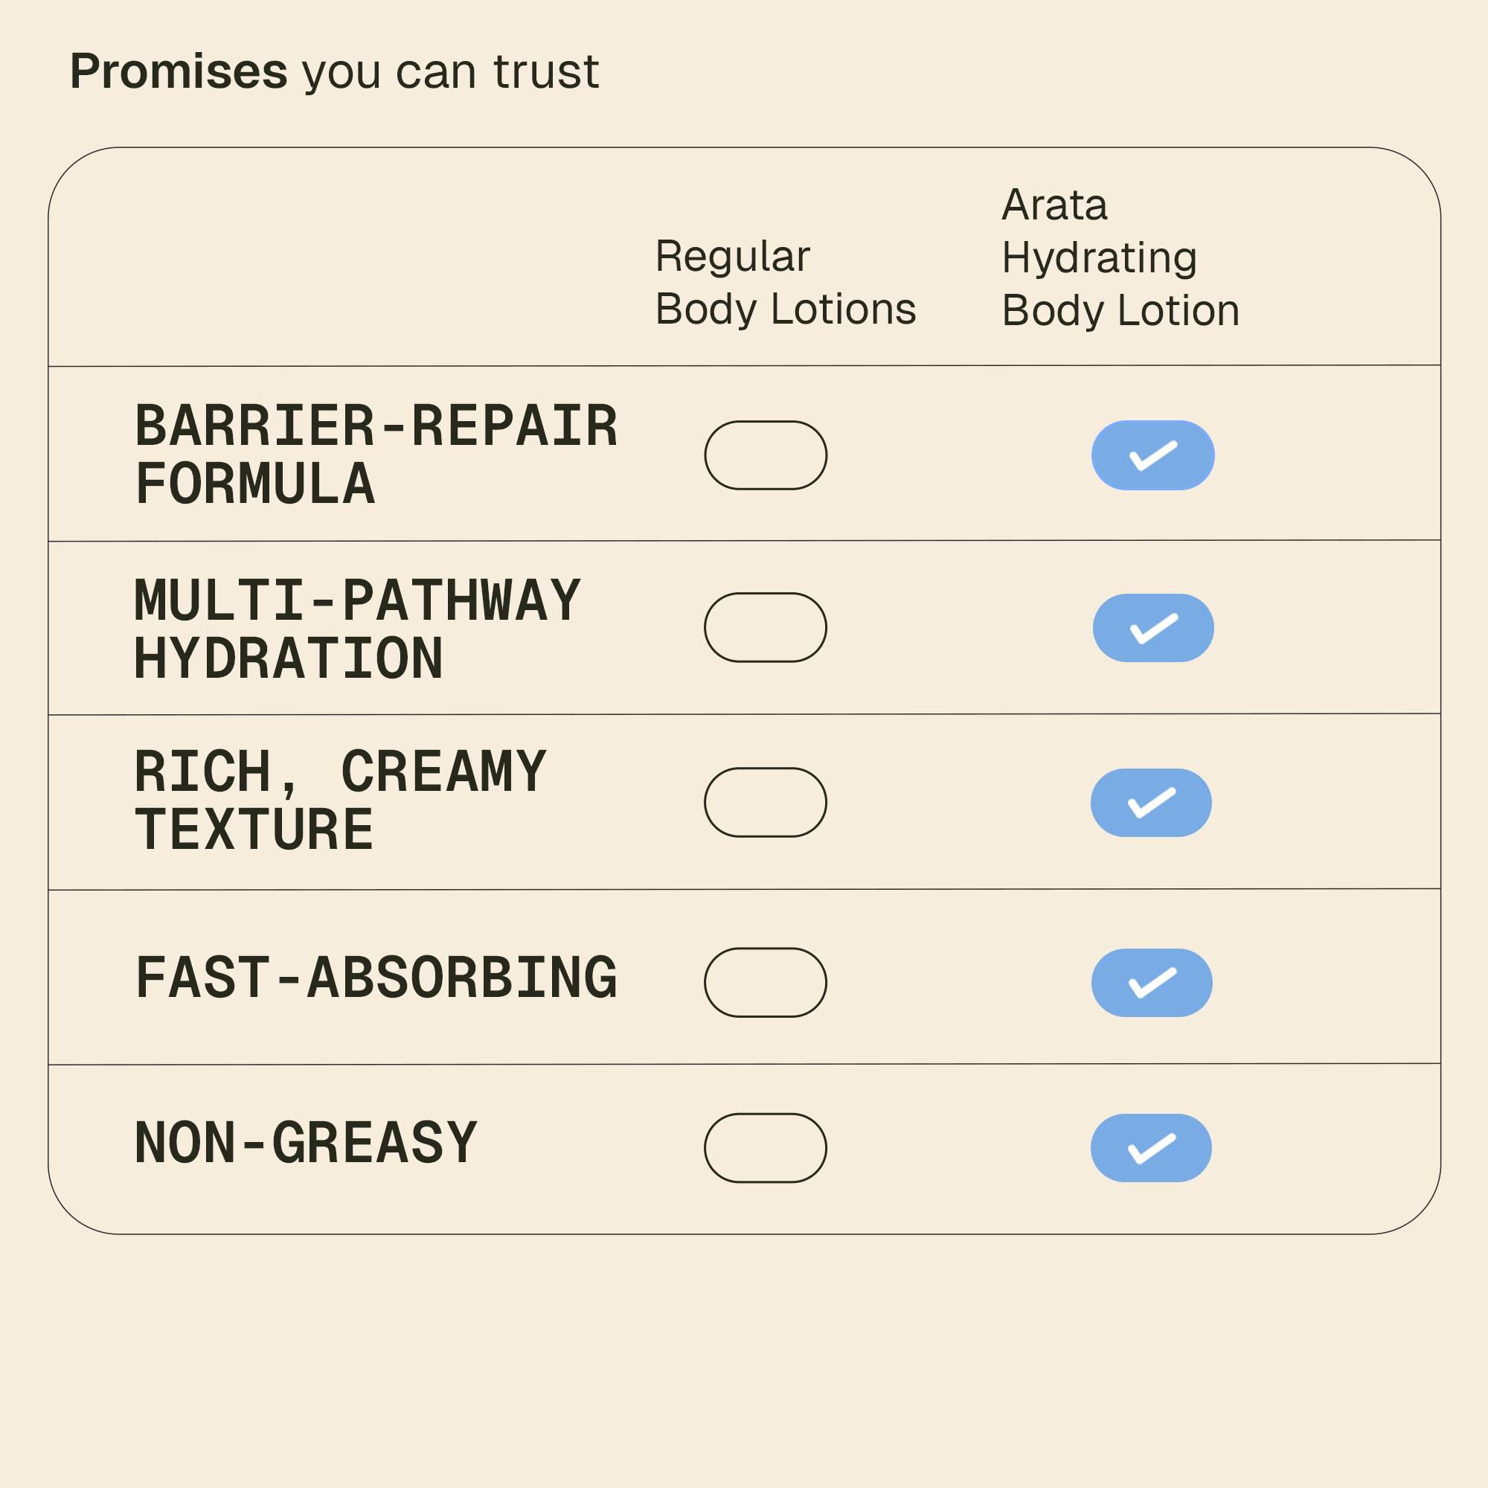
Task: Click the blue checkmark for Multi-Pathway Hydration
Action: pos(1153,628)
